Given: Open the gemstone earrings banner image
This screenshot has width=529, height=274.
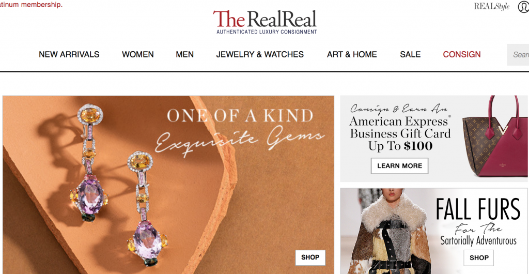Looking at the screenshot, I should [168, 185].
